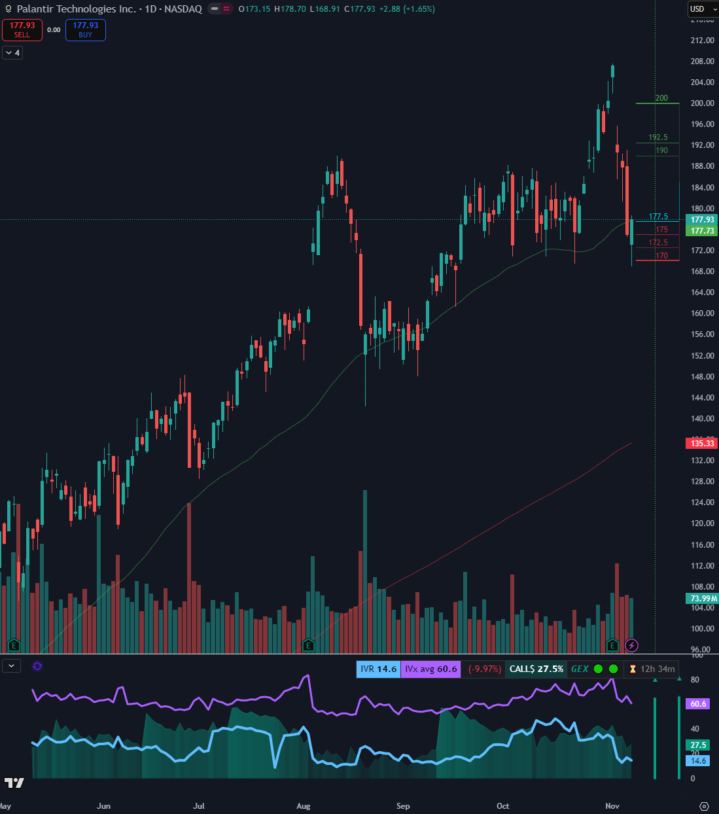The height and width of the screenshot is (814, 719).
Task: Click the Jul label on time axis
Action: click(x=198, y=806)
